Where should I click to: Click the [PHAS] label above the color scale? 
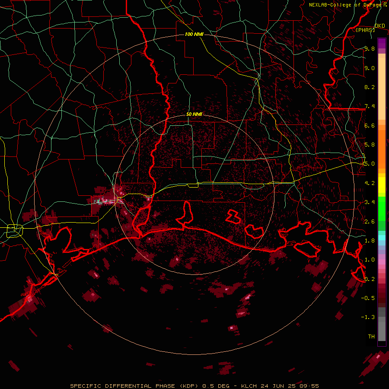pos(365,30)
